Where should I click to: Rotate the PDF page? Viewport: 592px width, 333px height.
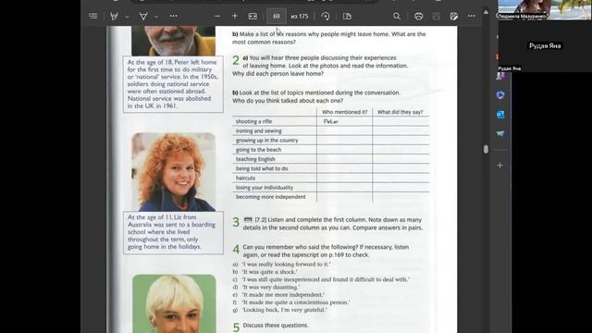click(326, 17)
